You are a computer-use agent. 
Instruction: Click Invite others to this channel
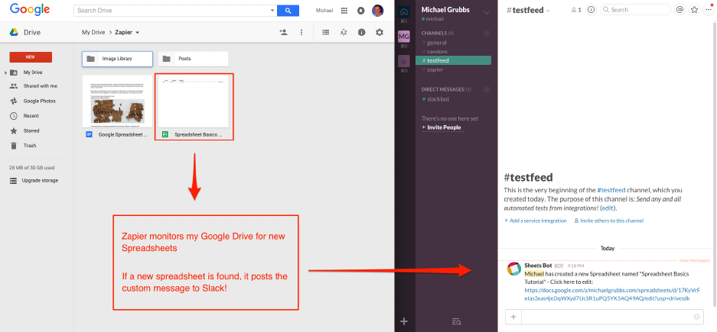[608, 221]
